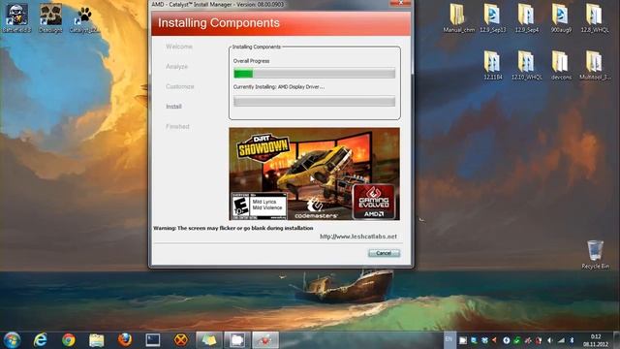Screen dimensions: 620x349
Task: Open the Multitool folder on the desktop
Action: click(595, 65)
